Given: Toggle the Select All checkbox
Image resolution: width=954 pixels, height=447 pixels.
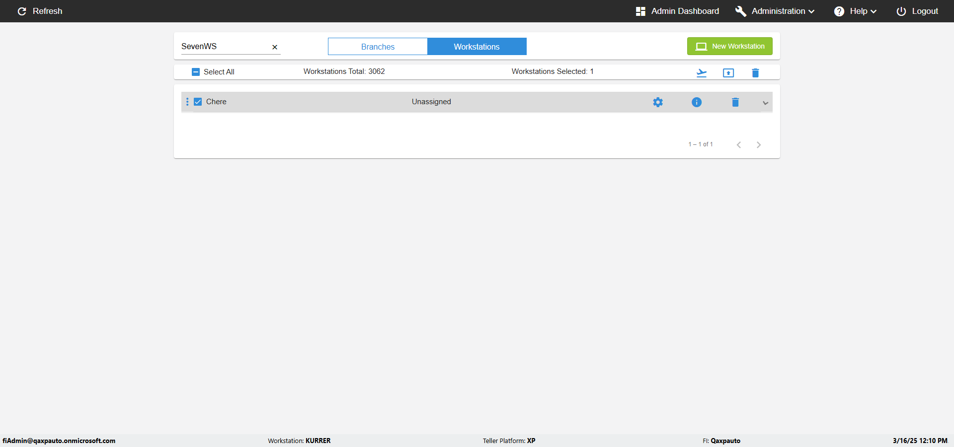Looking at the screenshot, I should coord(196,72).
